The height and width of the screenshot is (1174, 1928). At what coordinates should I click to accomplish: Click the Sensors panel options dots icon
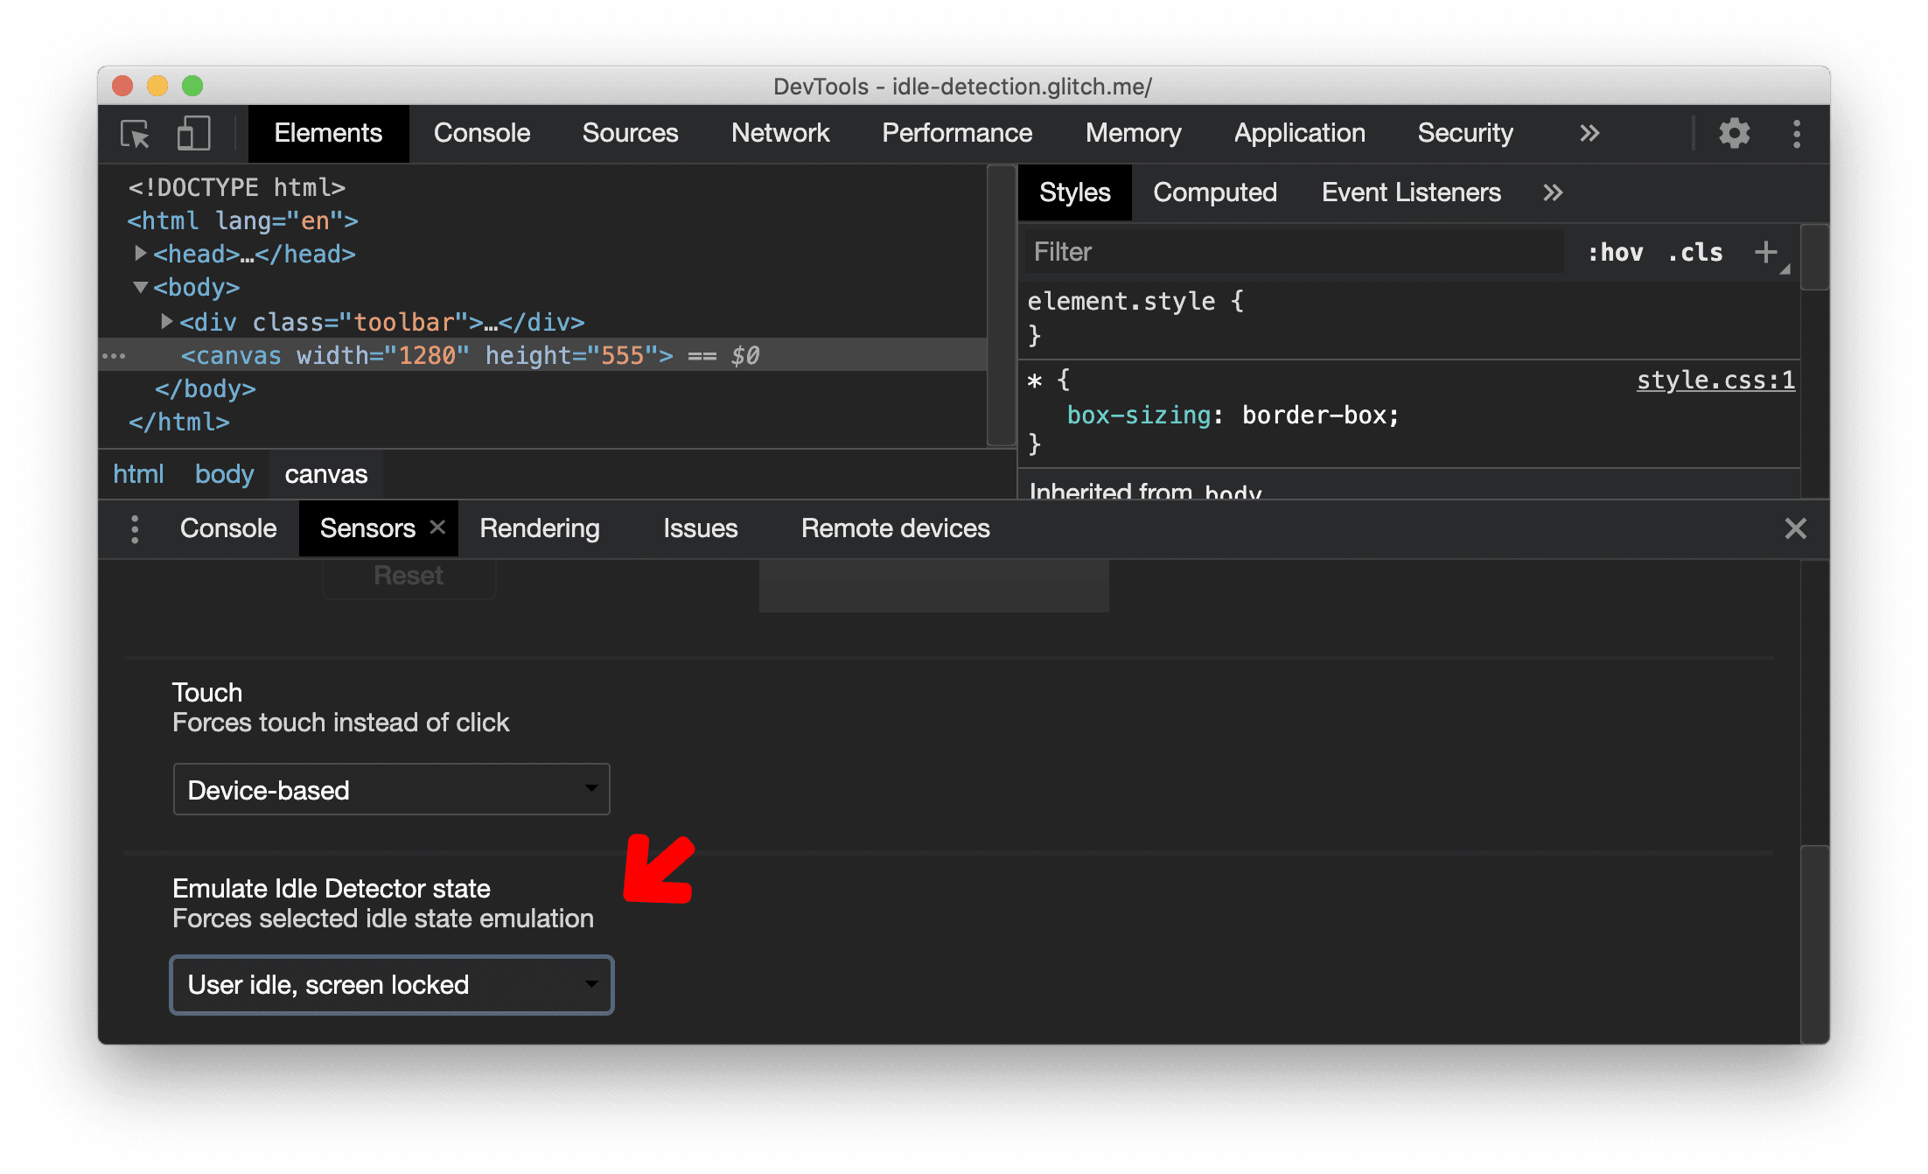135,528
